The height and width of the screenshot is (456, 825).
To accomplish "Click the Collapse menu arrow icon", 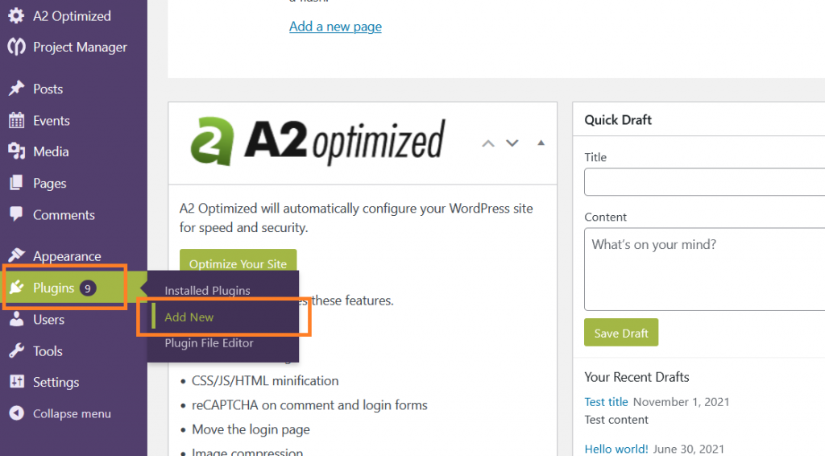I will pos(16,413).
